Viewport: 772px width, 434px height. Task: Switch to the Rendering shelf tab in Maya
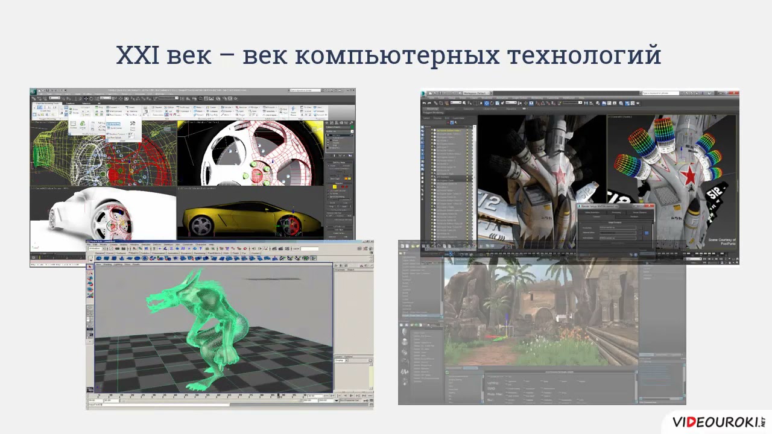coord(199,253)
